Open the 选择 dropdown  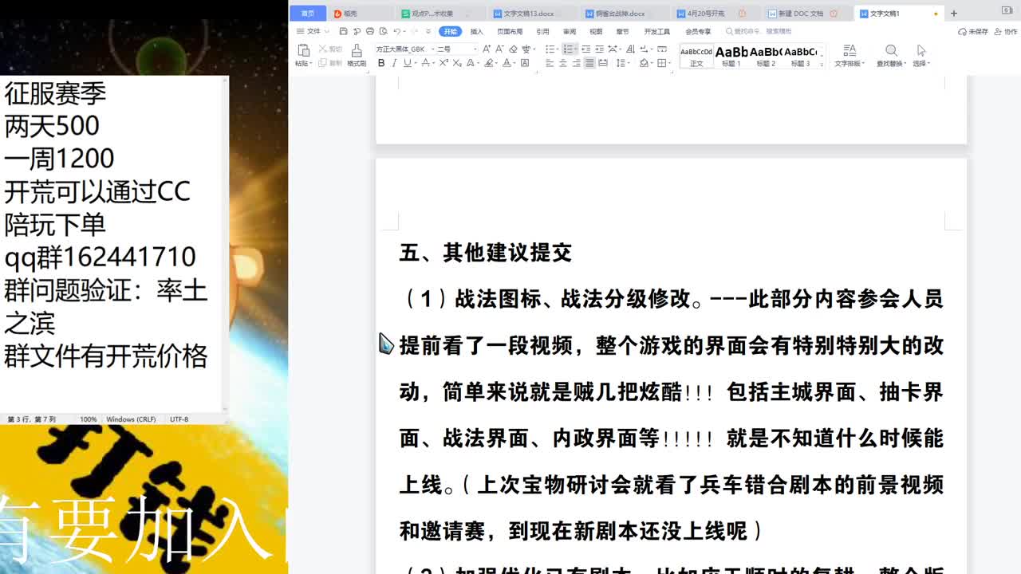click(921, 56)
